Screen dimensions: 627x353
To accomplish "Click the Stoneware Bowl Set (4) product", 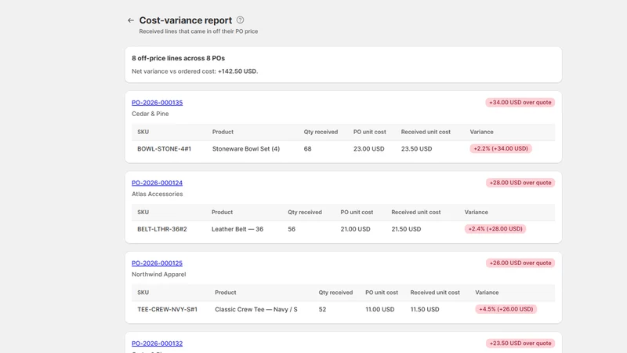I will tap(246, 149).
